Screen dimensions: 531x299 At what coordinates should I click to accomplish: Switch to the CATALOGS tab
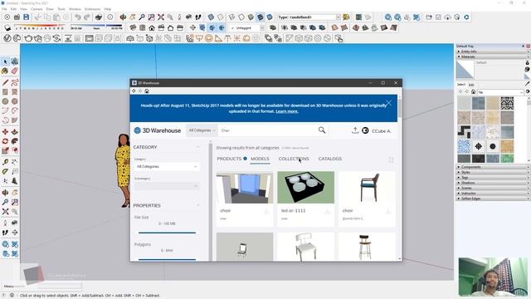click(x=330, y=159)
